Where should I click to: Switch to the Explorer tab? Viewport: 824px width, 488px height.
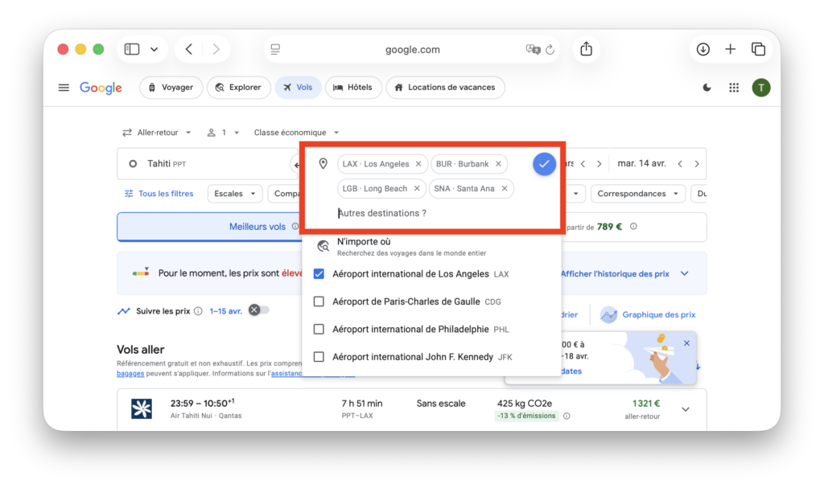point(238,88)
